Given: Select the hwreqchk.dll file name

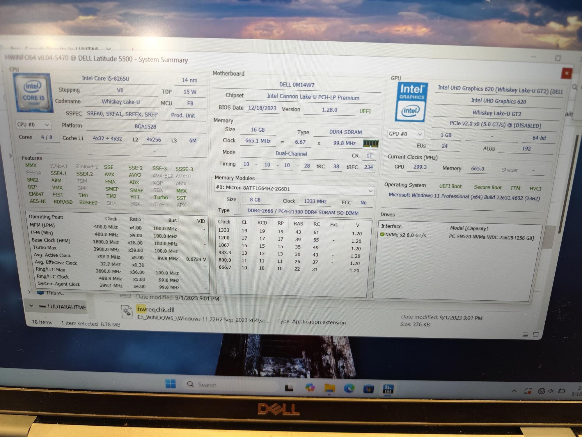Looking at the screenshot, I should (156, 309).
